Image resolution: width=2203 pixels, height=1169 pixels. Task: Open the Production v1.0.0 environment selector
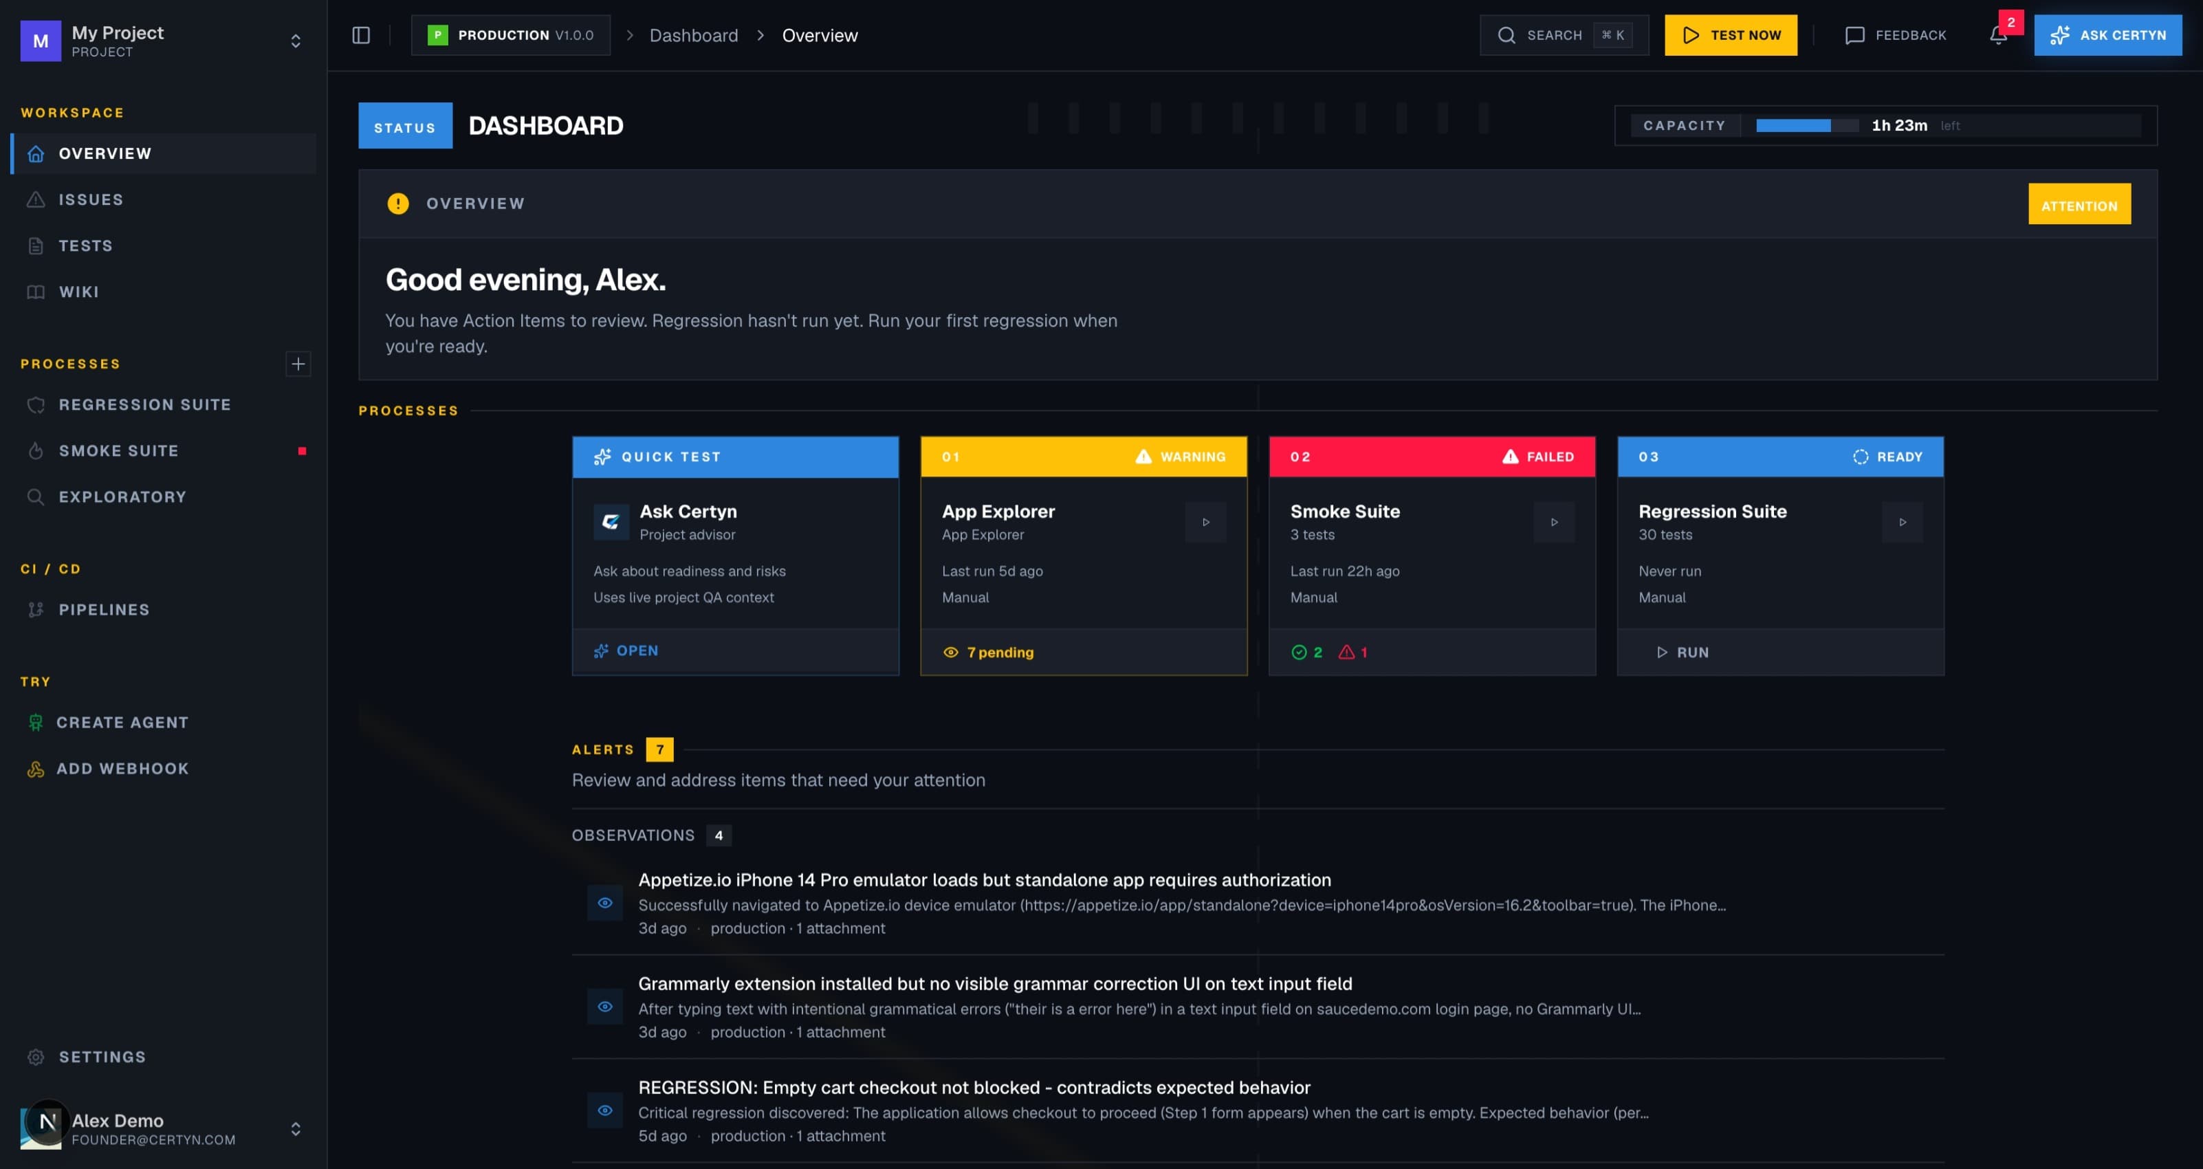click(x=511, y=35)
